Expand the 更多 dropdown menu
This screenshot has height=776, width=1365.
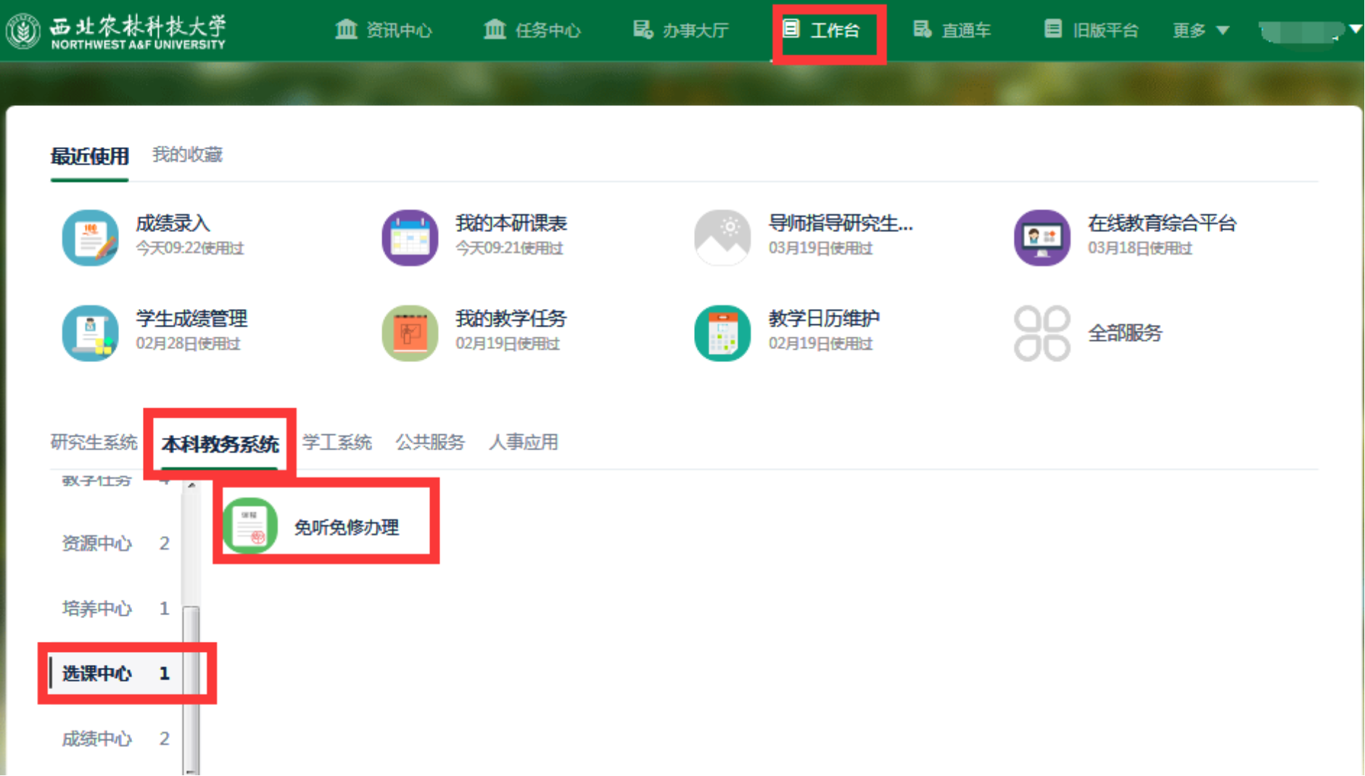[x=1200, y=30]
